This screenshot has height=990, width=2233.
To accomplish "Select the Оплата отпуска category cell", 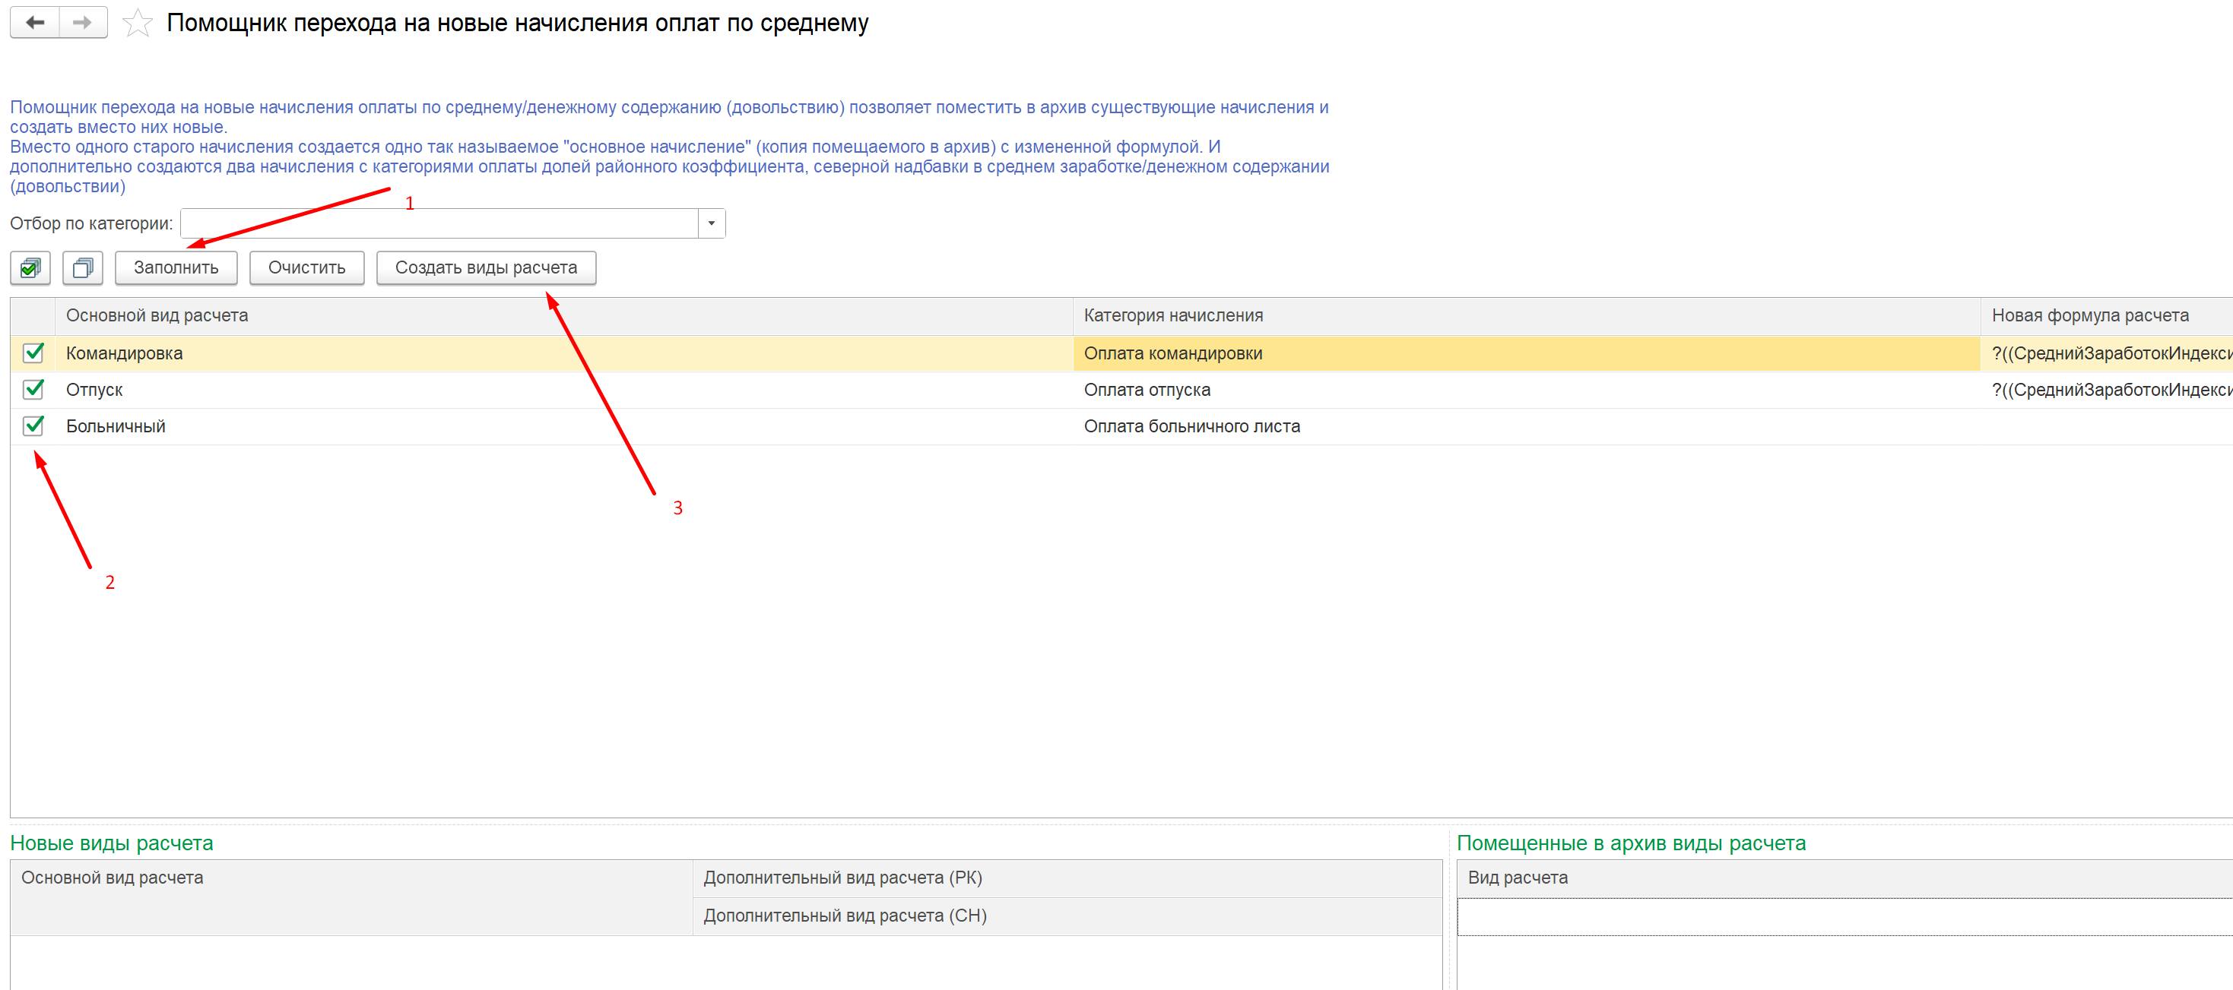I will point(1146,390).
